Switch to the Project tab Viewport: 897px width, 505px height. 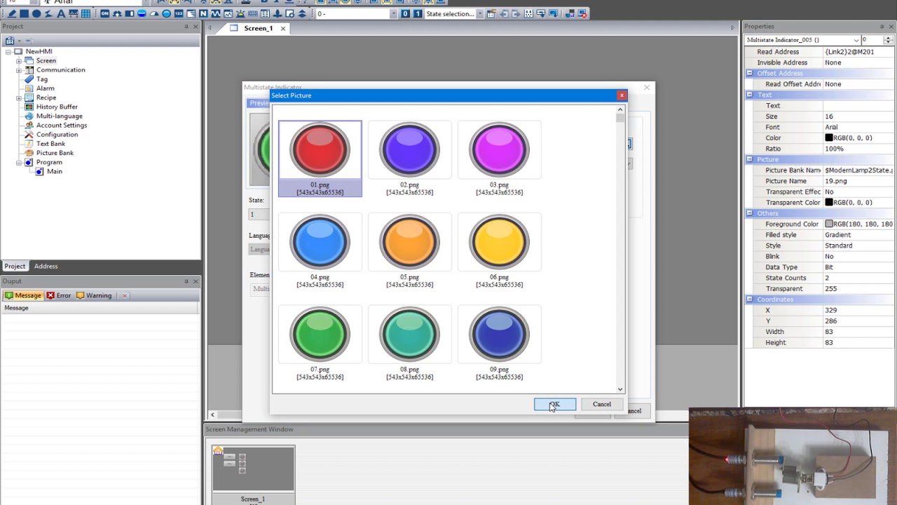coord(15,266)
